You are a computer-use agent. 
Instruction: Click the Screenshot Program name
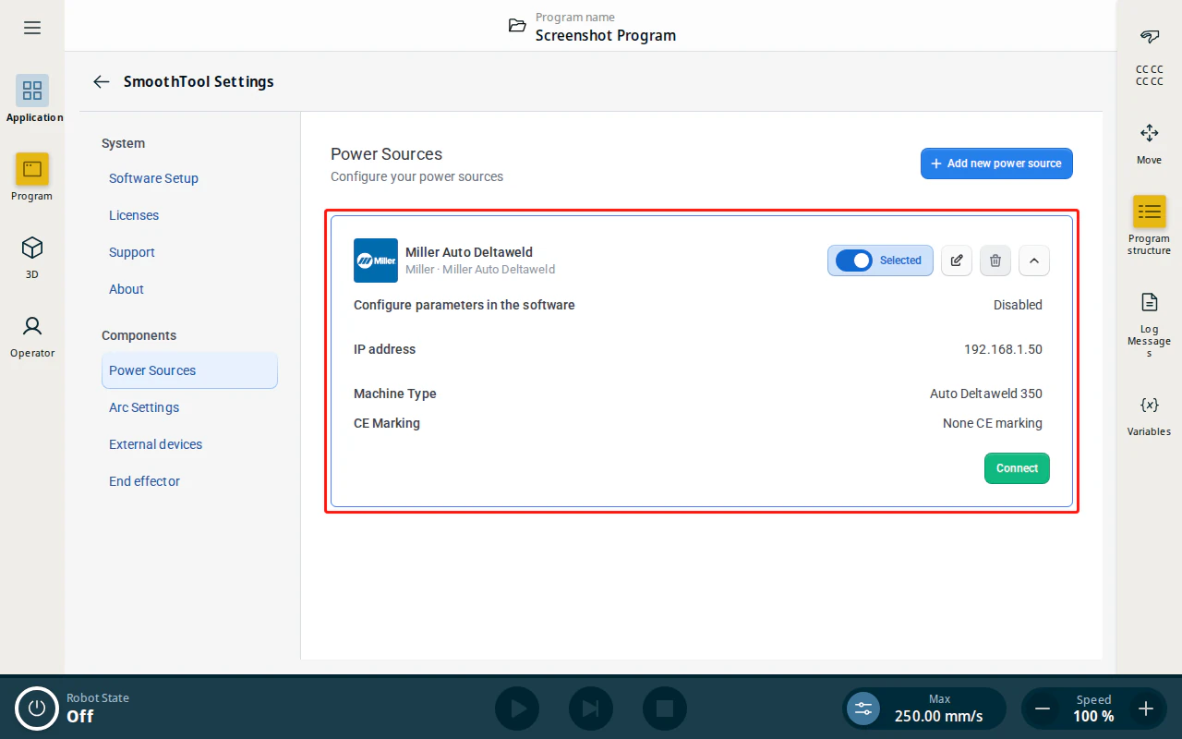[606, 35]
